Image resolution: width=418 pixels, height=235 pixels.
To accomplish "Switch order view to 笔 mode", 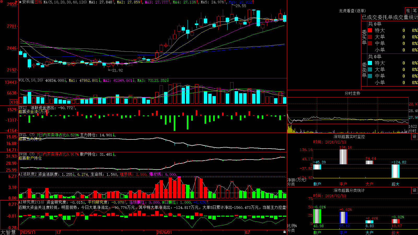I will coord(415,10).
